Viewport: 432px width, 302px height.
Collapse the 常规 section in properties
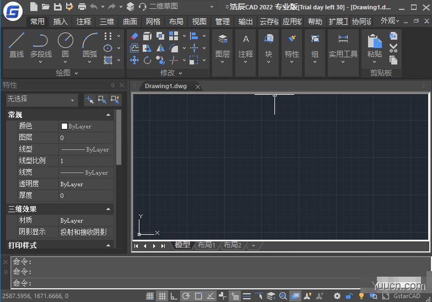[x=108, y=115]
